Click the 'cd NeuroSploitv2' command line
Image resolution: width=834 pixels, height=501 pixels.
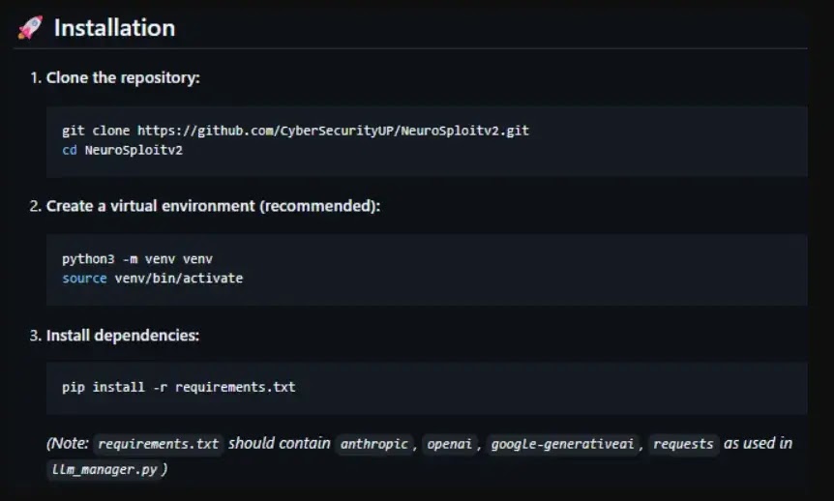122,150
